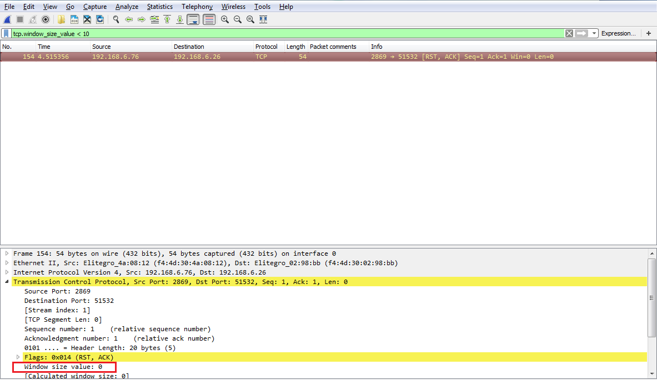
Task: Jump to first packet icon
Action: (167, 19)
